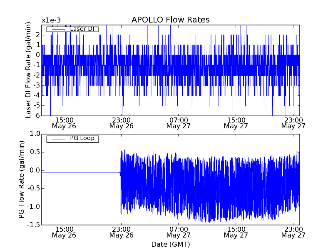Image resolution: width=333 pixels, height=250 pixels.
Task: Click the 2 y-axis tick on Laser DI plot
Action: coord(38,35)
